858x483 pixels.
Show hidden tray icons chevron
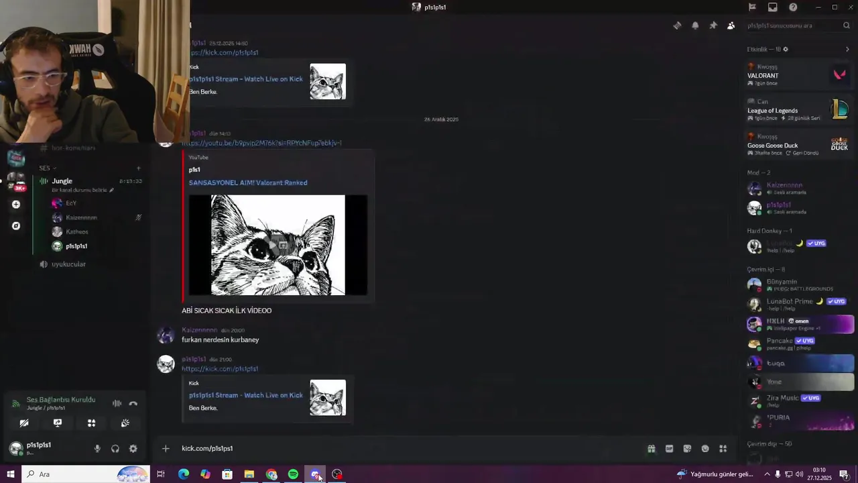[767, 474]
